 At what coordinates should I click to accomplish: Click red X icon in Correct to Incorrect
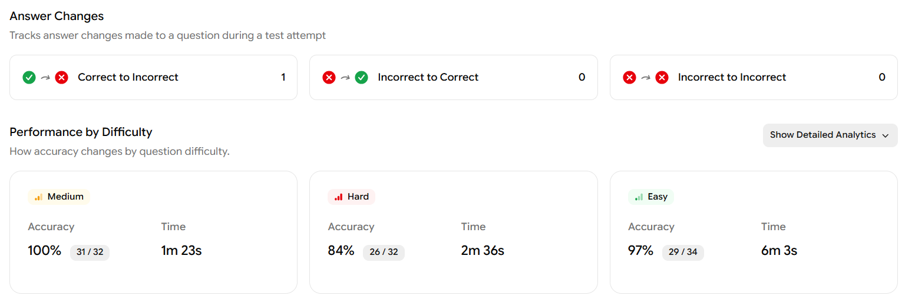coord(61,77)
